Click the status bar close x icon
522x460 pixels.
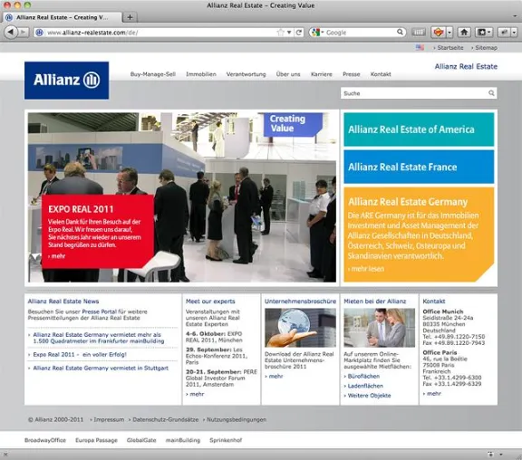point(5,455)
